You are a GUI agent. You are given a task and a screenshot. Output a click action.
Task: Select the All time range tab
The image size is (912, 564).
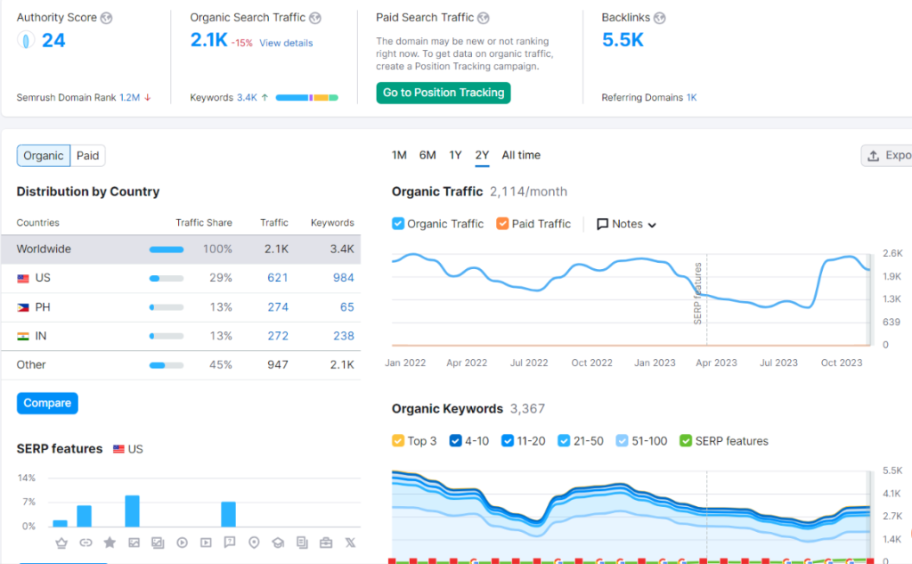pyautogui.click(x=520, y=154)
